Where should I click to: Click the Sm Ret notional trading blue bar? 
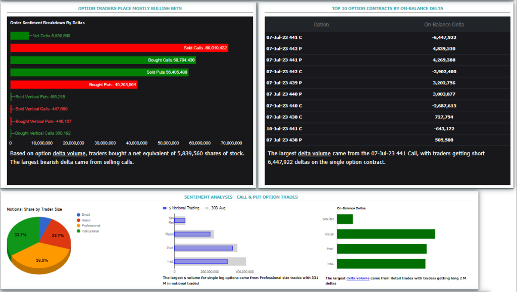[x=180, y=220]
